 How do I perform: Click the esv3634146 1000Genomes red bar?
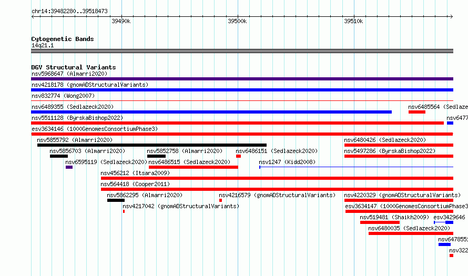[242, 134]
